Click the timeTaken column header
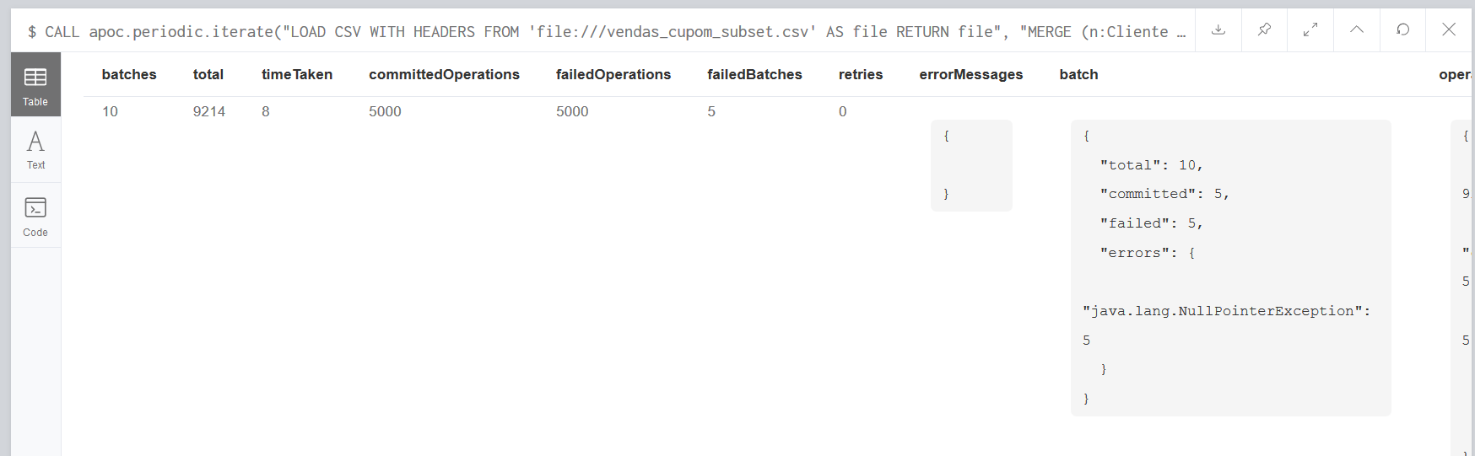 [x=297, y=74]
